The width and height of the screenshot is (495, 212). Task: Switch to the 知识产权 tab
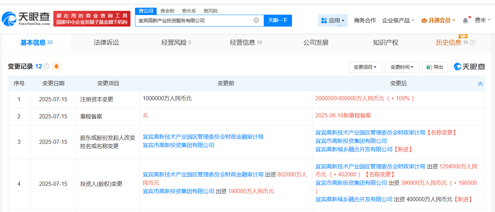pyautogui.click(x=385, y=43)
